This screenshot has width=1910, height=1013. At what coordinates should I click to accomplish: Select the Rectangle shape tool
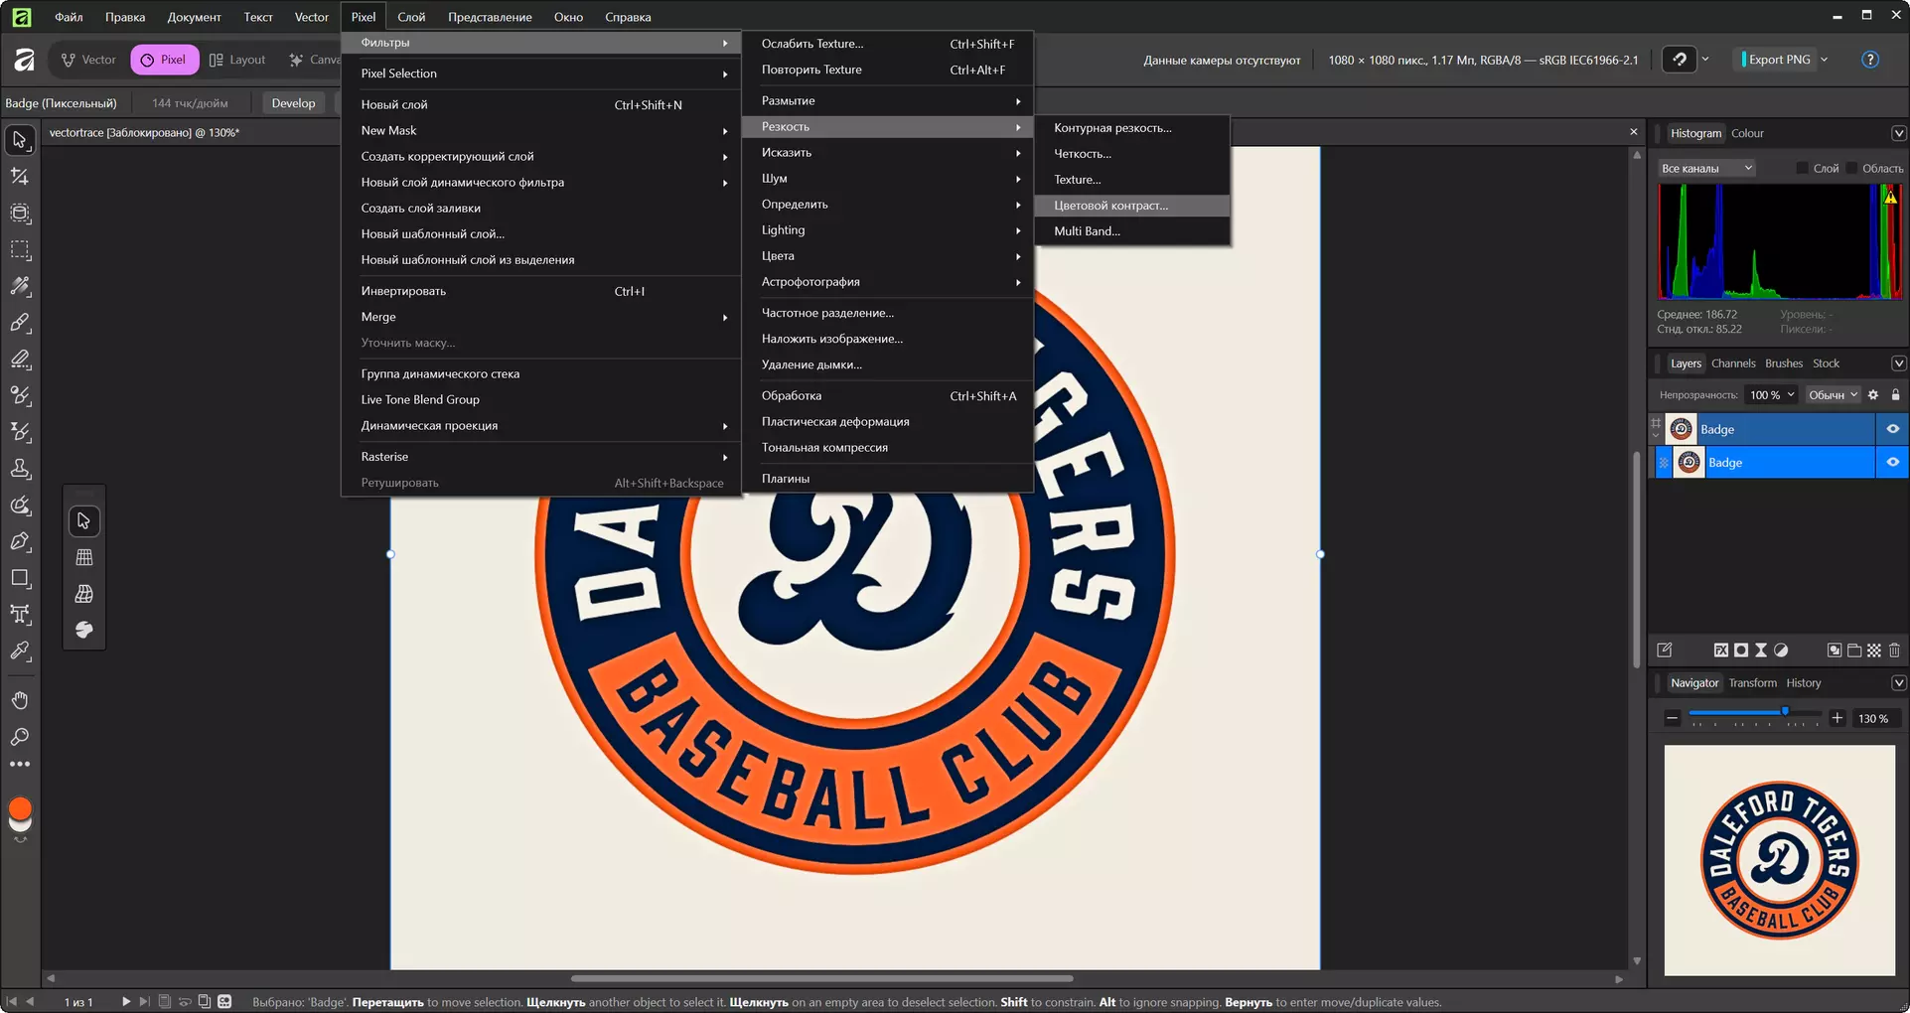point(20,578)
